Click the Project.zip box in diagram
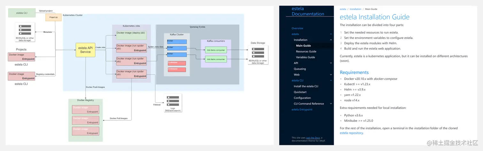The width and height of the screenshot is (483, 151). [54, 17]
